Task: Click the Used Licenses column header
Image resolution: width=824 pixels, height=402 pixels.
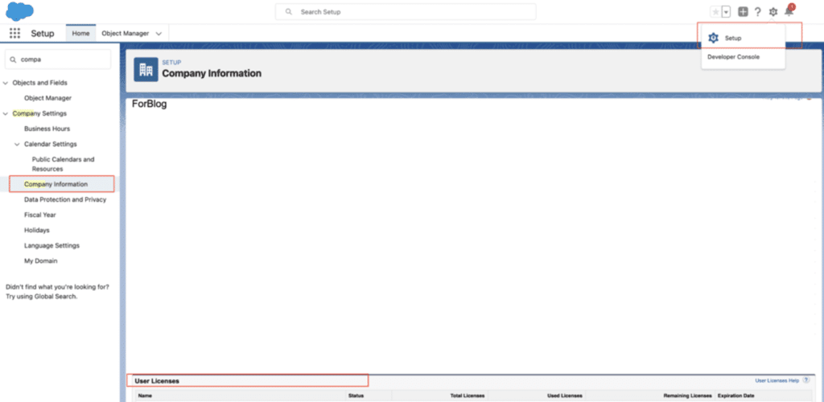Action: coord(564,396)
